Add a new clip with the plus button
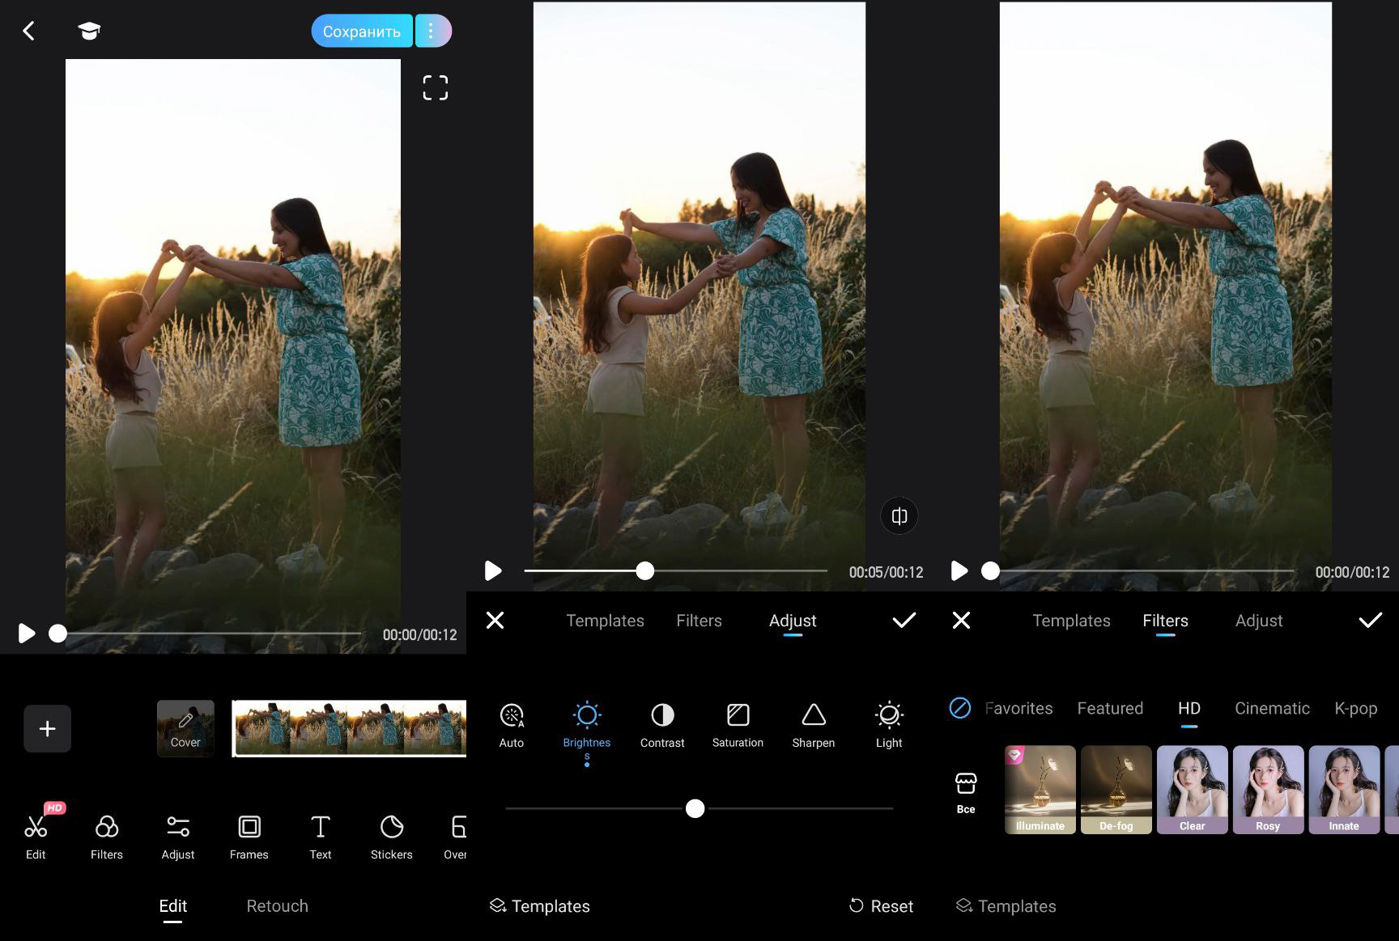 click(47, 728)
